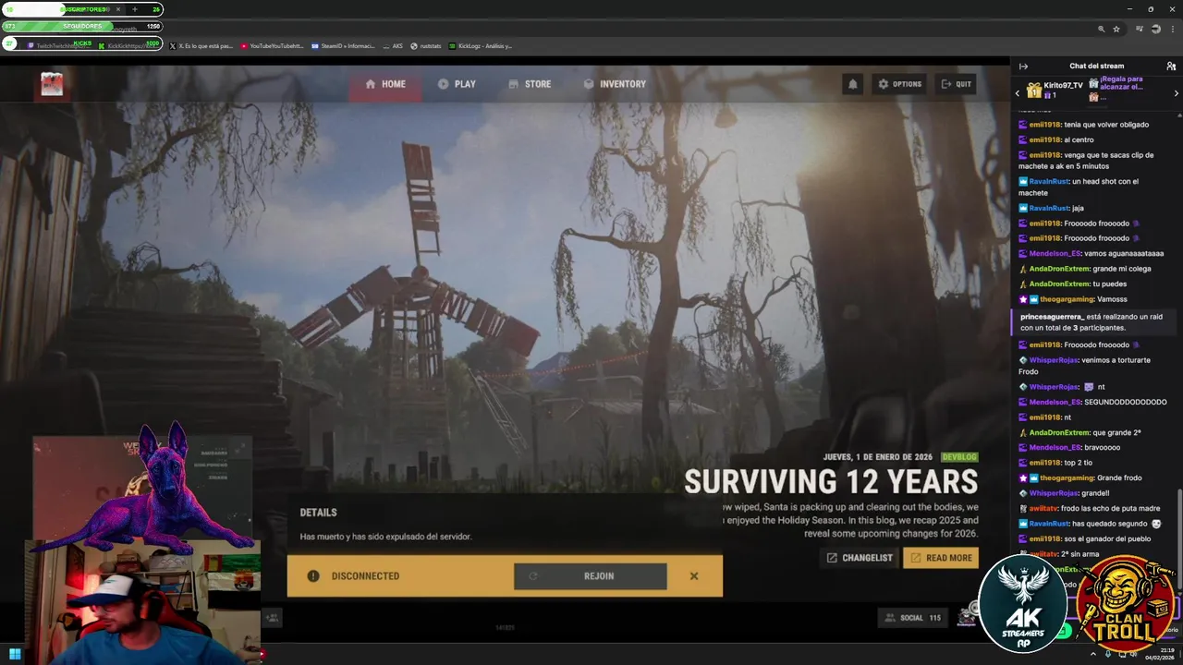Click AndaDronExtrem 'grande mi colega' message
Screen dimensions: 1183x665
coord(1084,269)
